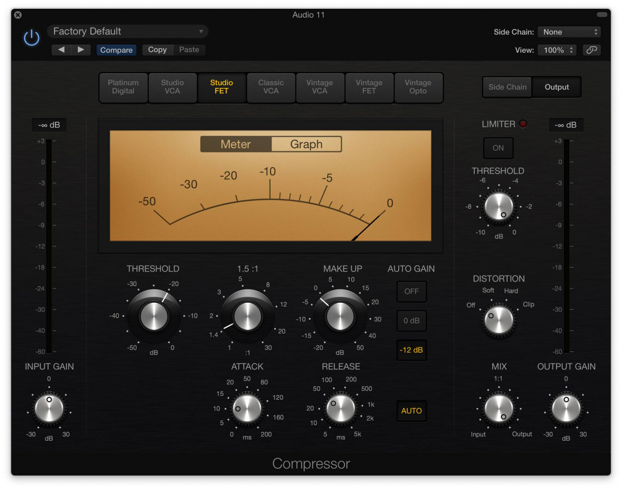
Task: Enable the limiter ON button
Action: click(x=498, y=148)
